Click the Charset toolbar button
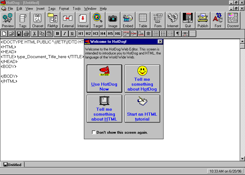 38,20
